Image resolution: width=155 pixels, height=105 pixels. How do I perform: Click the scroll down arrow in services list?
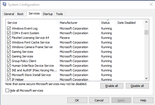(x=146, y=78)
